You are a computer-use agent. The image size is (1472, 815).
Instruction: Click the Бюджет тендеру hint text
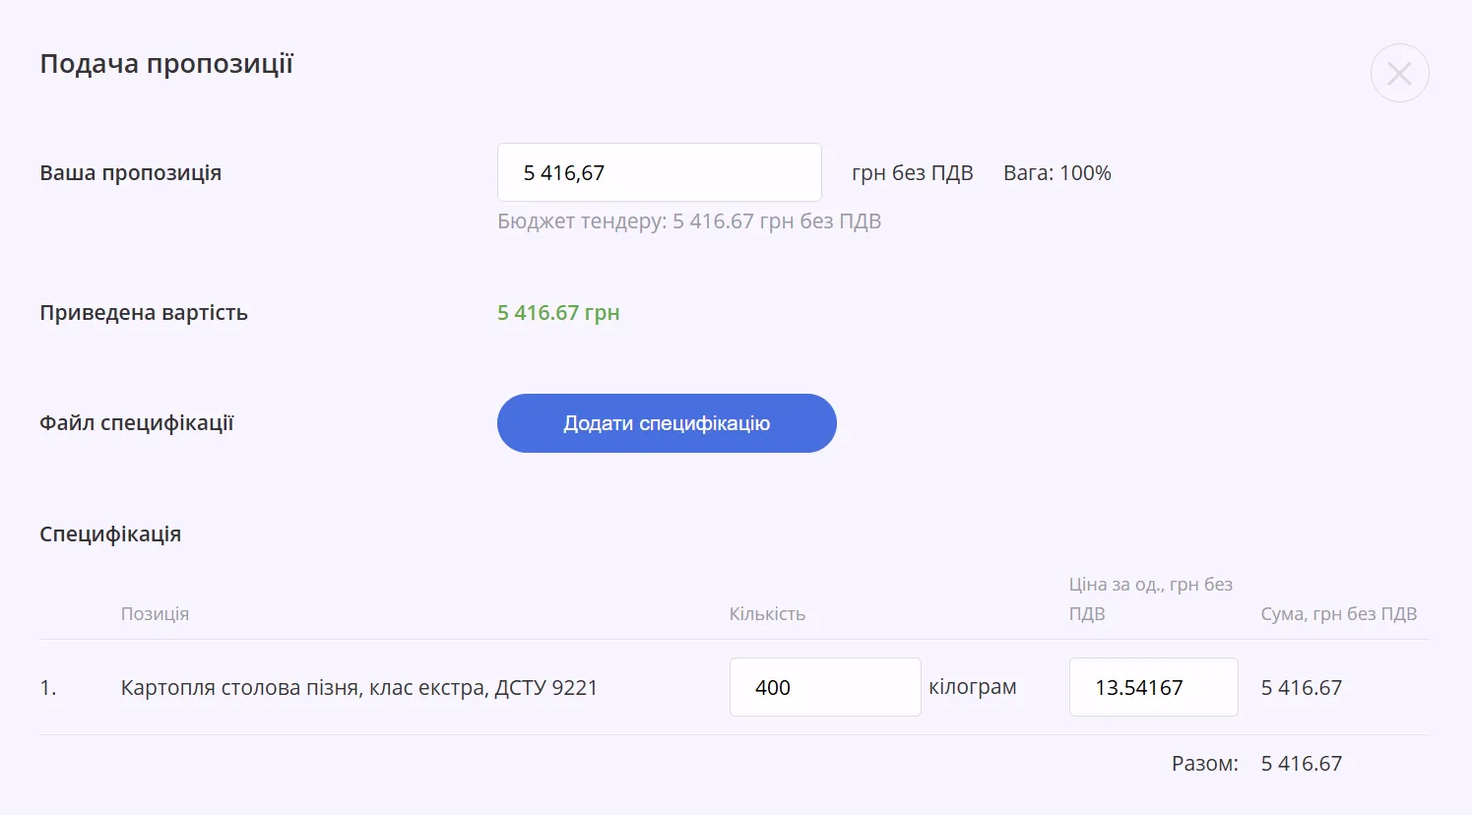pos(689,221)
